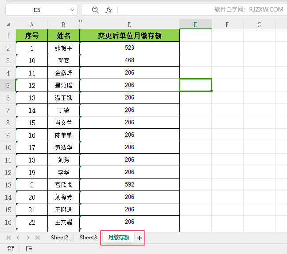Go to next sheet arrow
287x254 pixels.
[28, 238]
